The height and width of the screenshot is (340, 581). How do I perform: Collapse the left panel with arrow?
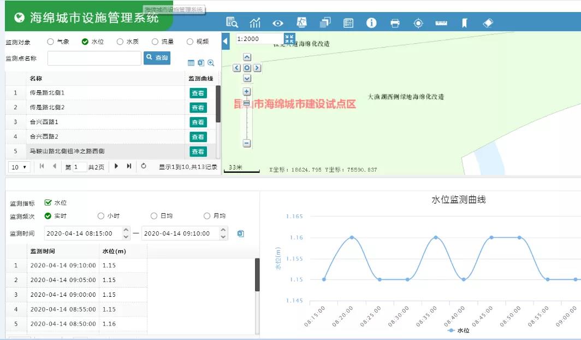(x=226, y=41)
